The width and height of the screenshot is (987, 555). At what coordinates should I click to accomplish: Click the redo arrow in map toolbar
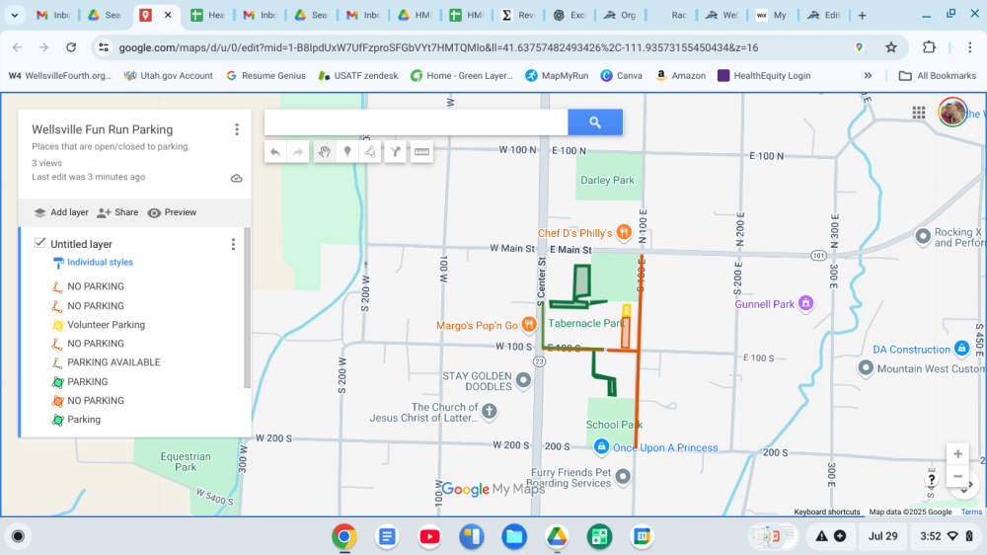coord(298,152)
